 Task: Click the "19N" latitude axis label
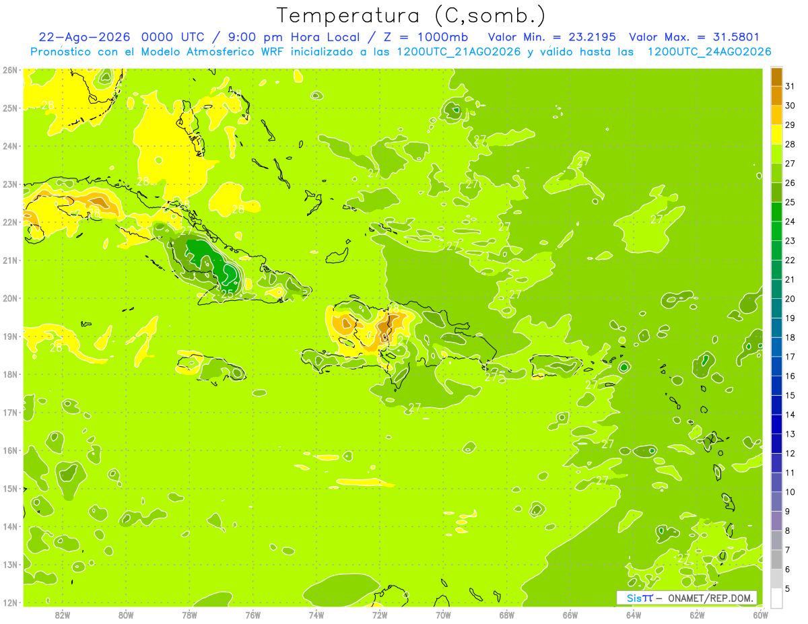(x=10, y=337)
